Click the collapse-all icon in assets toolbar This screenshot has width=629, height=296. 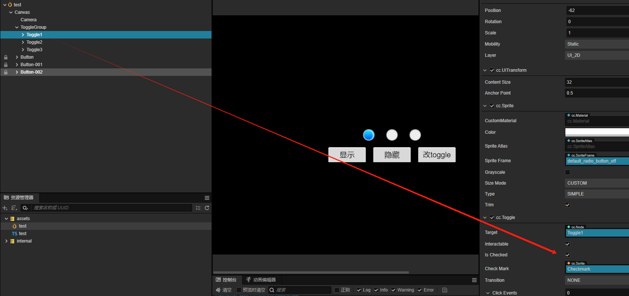point(198,208)
